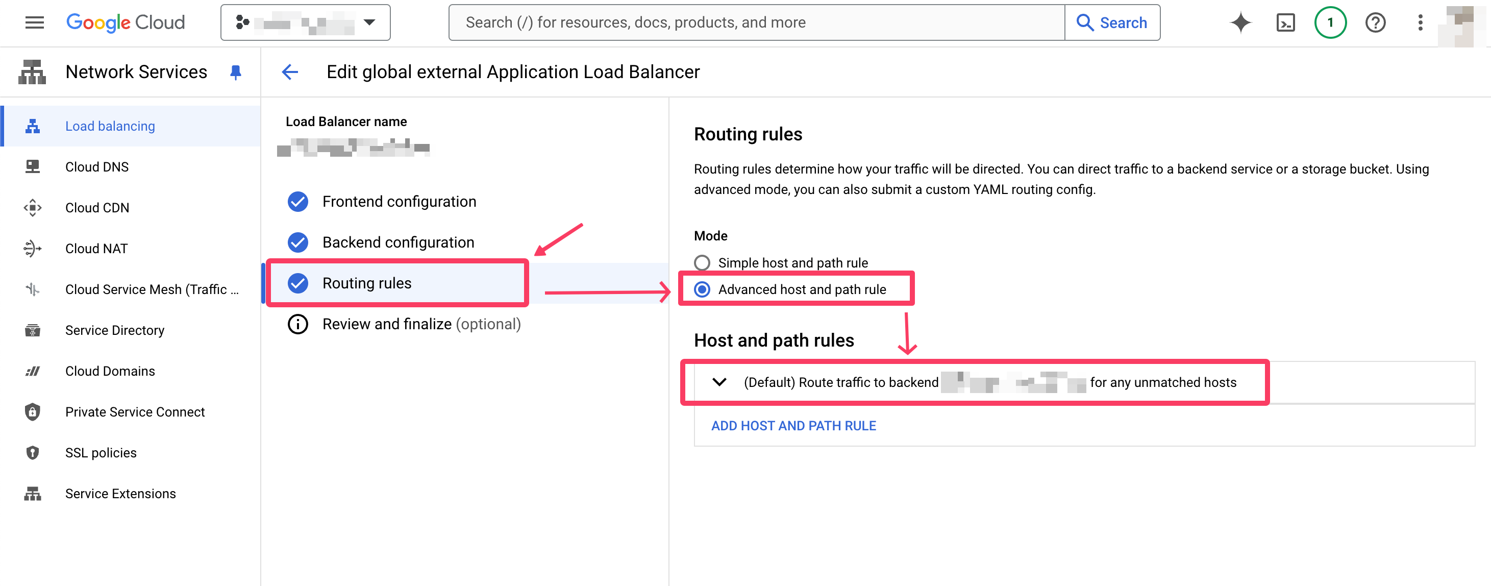Screen dimensions: 1491x586
Task: Open the project selector dropdown
Action: [x=305, y=22]
